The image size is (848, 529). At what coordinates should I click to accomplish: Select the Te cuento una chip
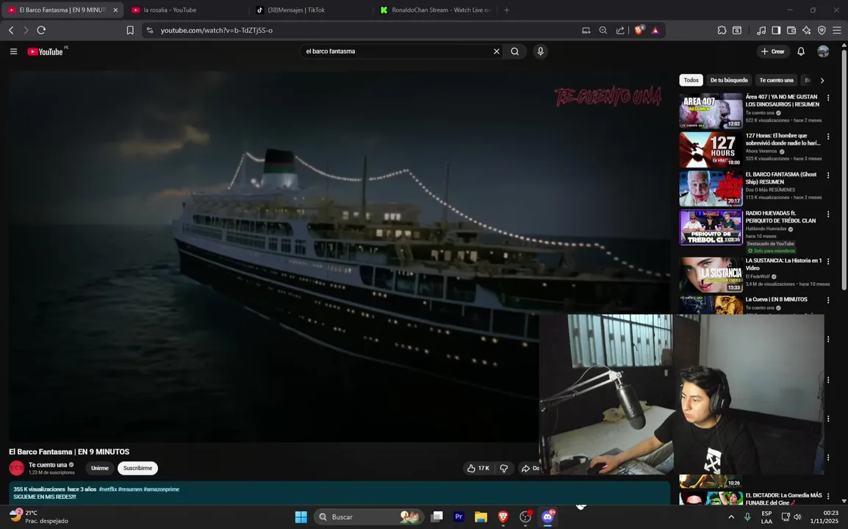(776, 80)
